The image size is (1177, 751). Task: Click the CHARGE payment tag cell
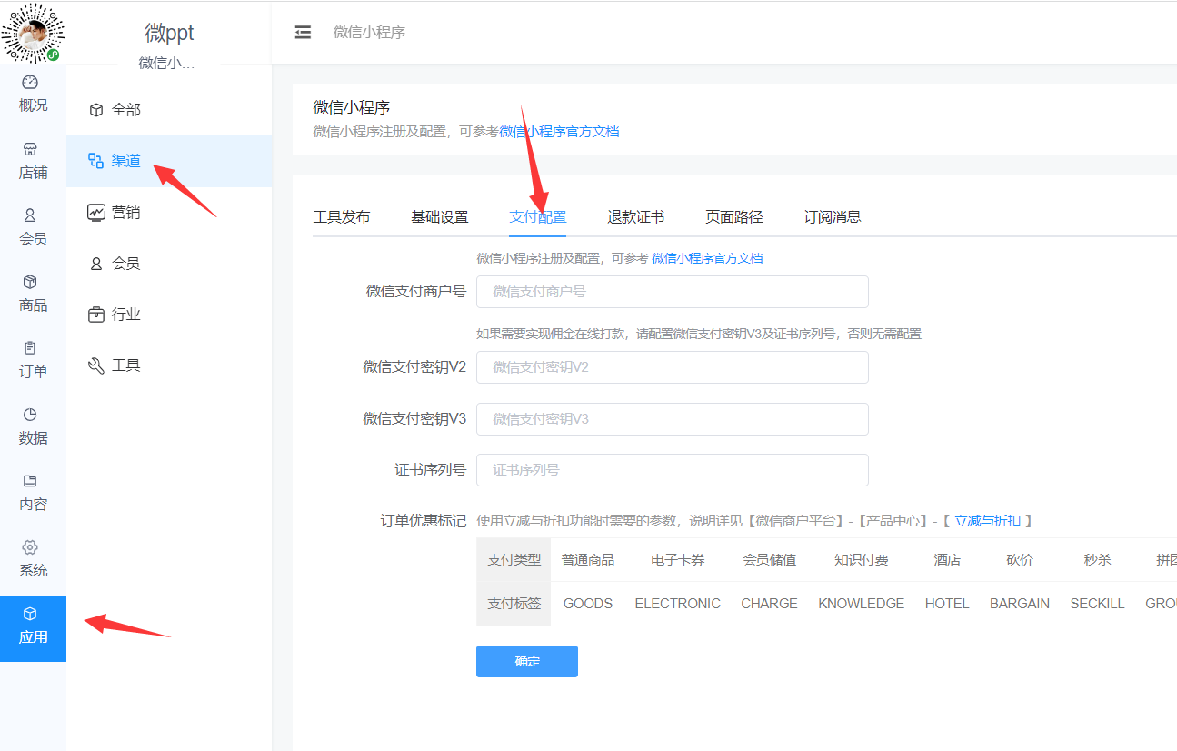coord(770,604)
